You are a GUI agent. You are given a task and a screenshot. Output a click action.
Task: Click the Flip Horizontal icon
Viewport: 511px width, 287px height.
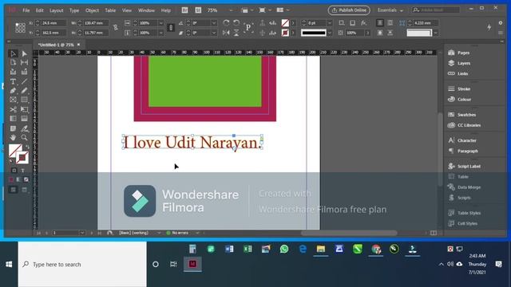click(x=226, y=33)
